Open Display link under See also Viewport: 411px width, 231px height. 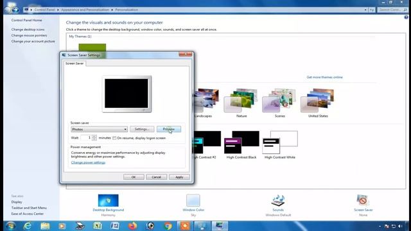(17, 202)
